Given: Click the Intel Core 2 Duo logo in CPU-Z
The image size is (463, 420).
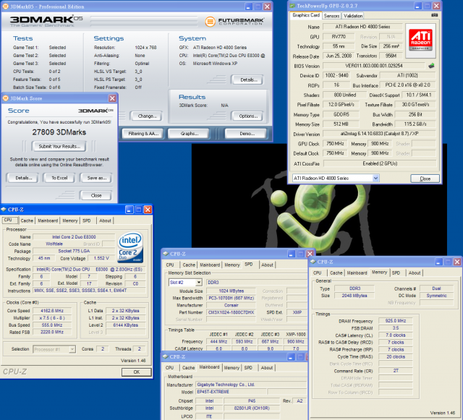Looking at the screenshot, I should (x=130, y=248).
